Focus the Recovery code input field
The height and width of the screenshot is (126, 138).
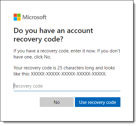click(67, 86)
